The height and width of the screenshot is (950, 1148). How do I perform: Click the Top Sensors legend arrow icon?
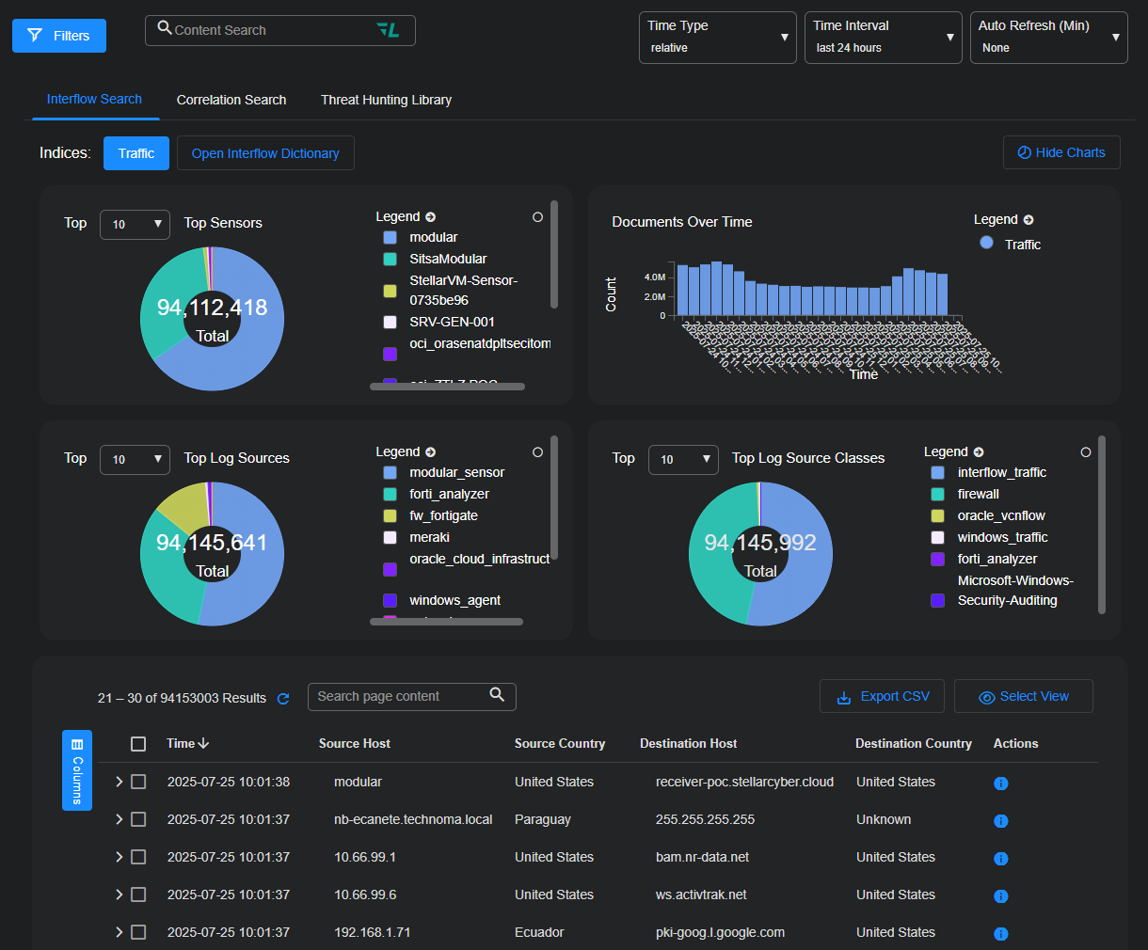(431, 217)
